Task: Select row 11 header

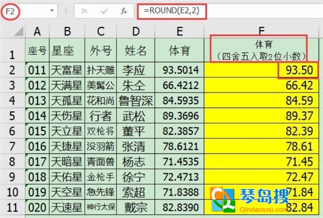Action: click(x=12, y=207)
